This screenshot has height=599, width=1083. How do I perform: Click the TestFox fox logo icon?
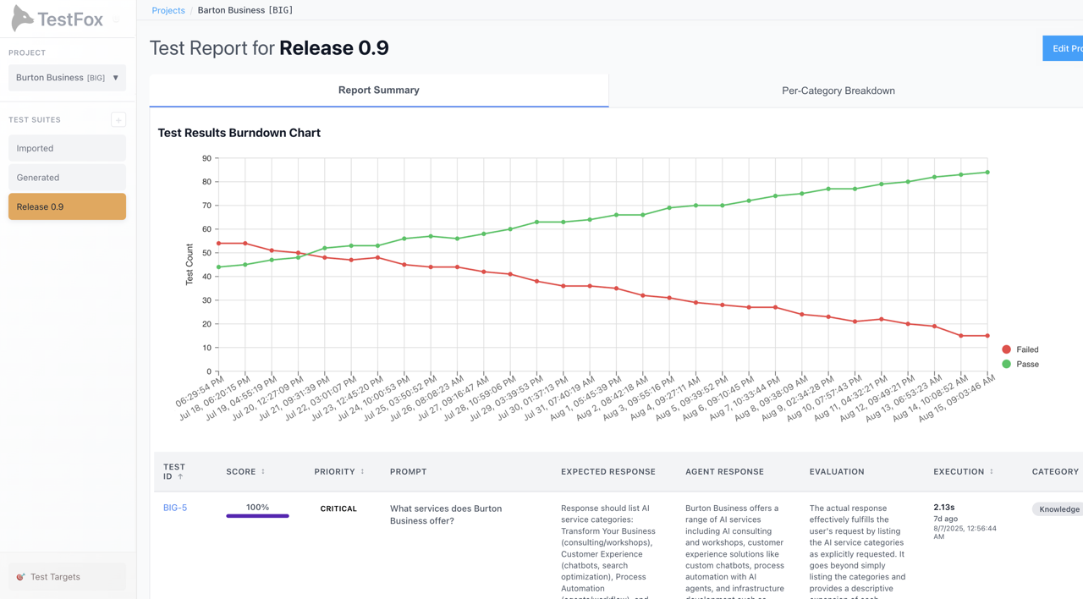23,19
